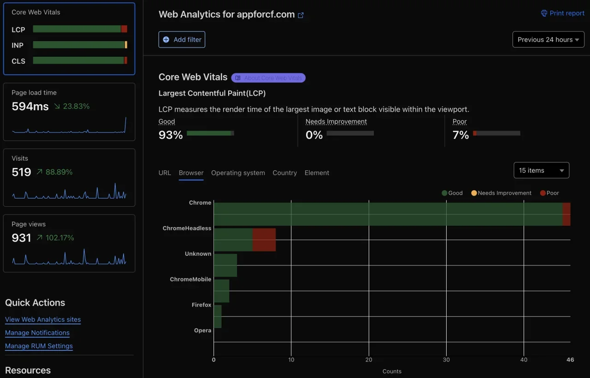Switch to the Country tab

[x=284, y=173]
